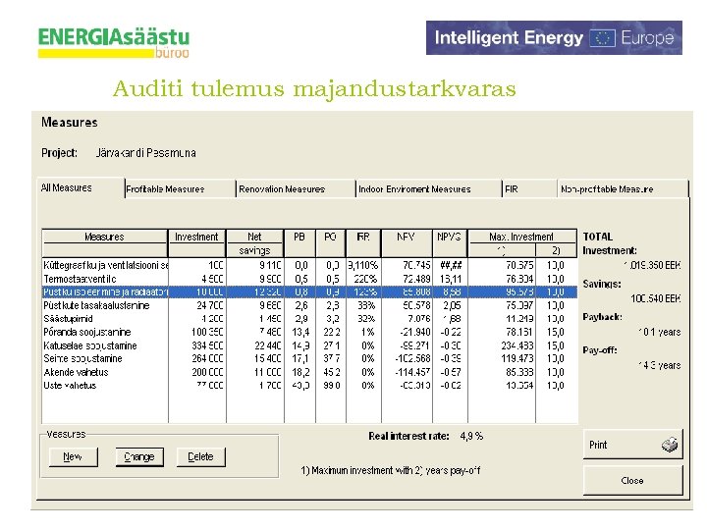Click the printer icon on Print button
707x530 pixels.
pos(670,445)
